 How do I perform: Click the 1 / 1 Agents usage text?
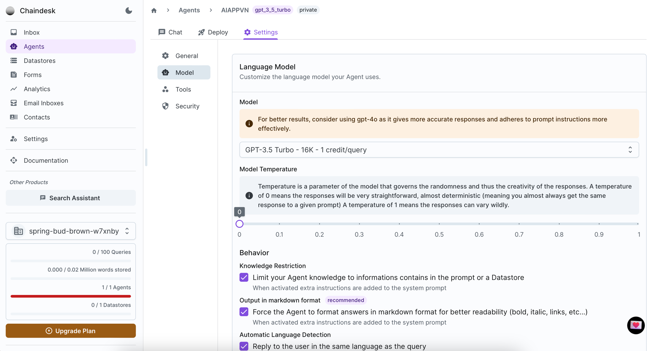pyautogui.click(x=116, y=287)
